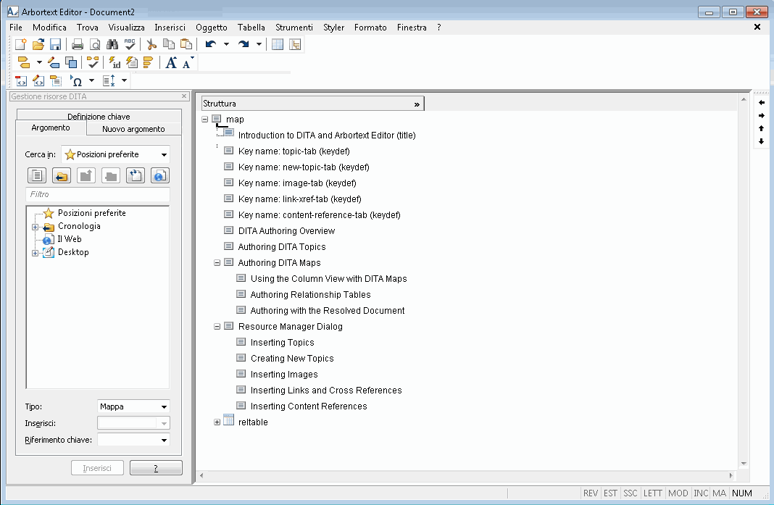Open the Modifica menu

click(x=49, y=28)
